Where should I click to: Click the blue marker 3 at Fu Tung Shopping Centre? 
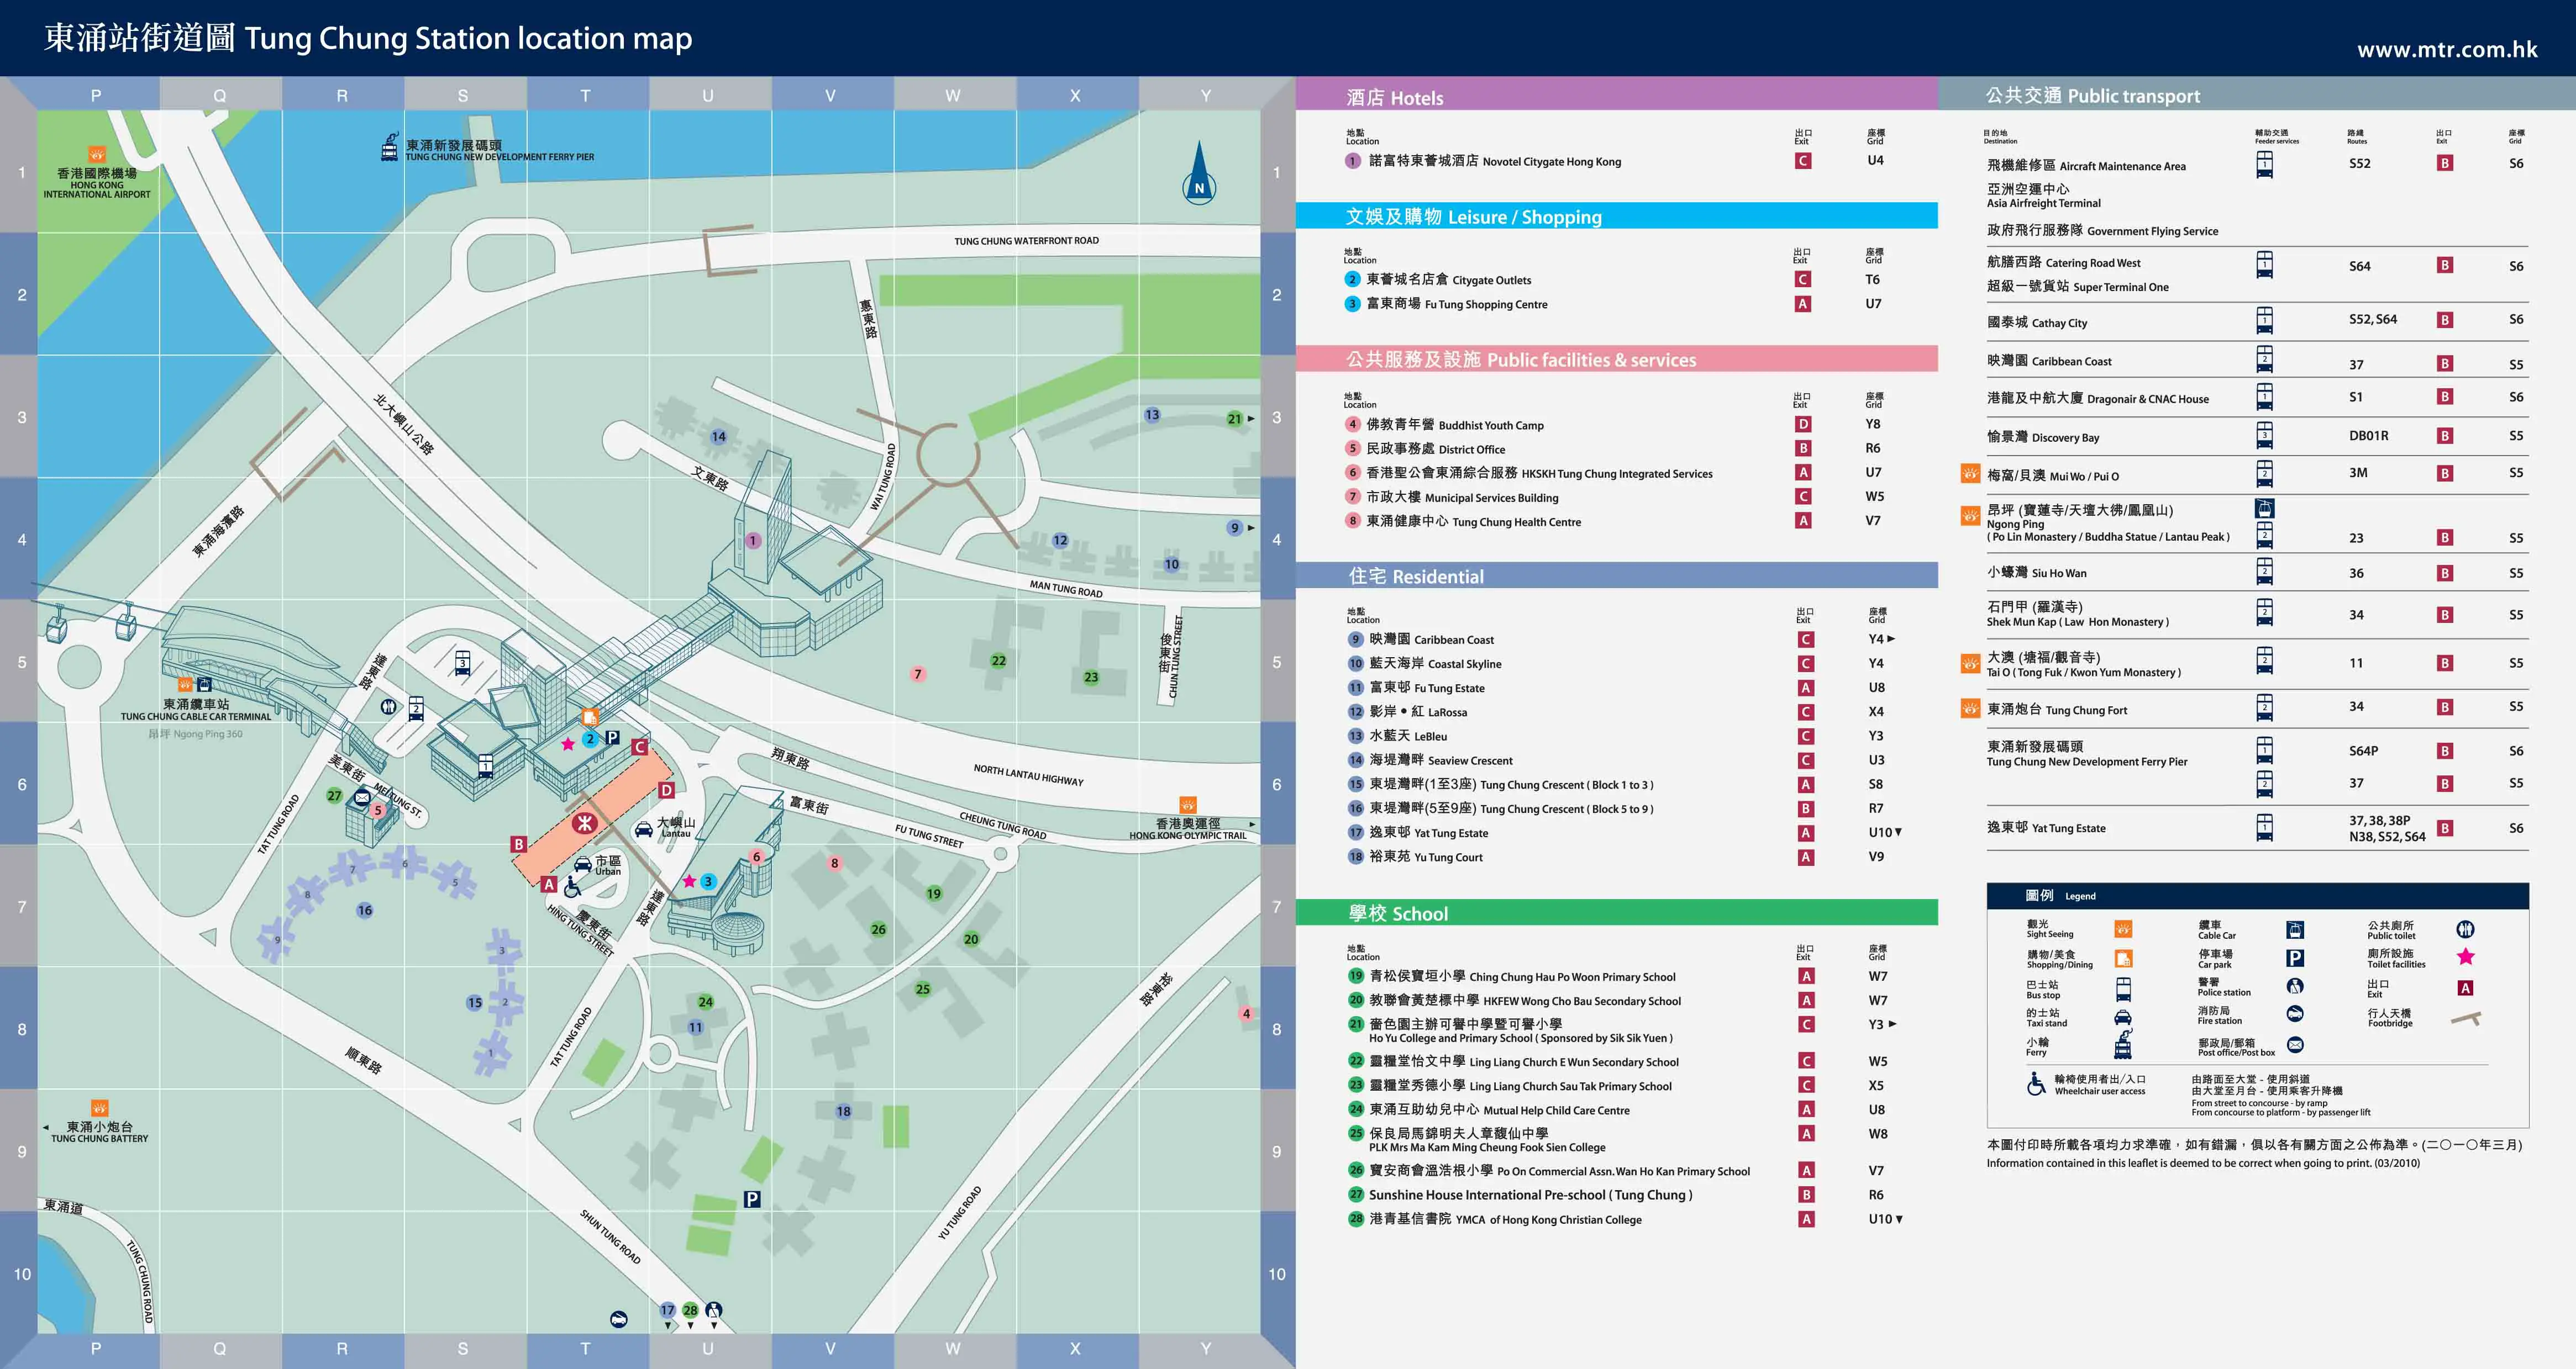[708, 881]
